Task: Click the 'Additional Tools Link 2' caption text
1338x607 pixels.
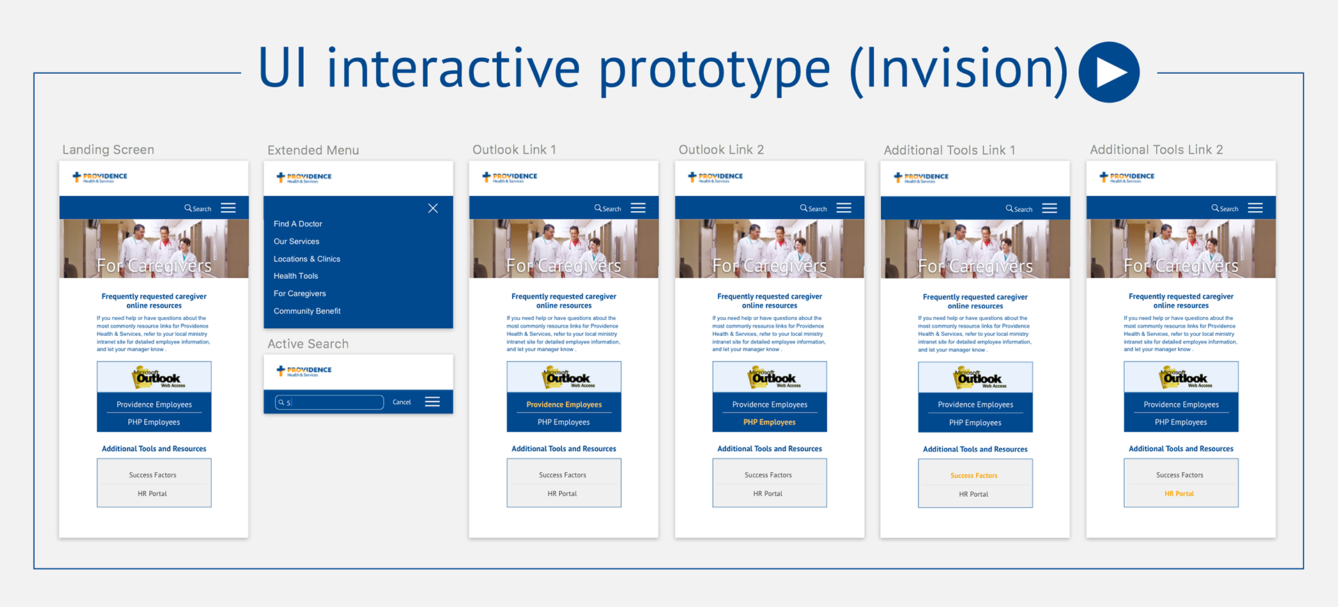Action: point(1156,150)
